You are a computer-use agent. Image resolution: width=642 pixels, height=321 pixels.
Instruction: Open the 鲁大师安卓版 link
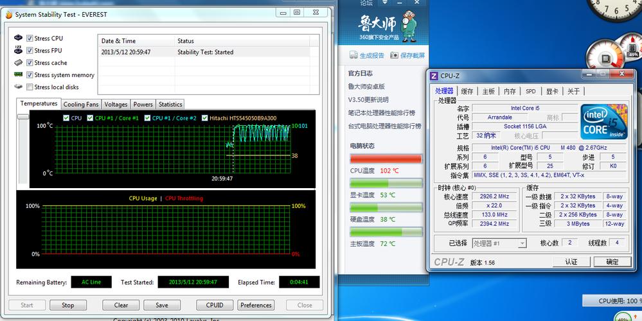(367, 86)
